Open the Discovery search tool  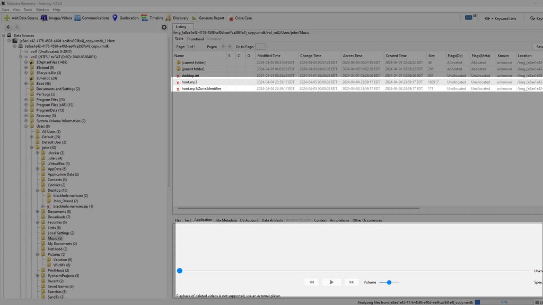[x=177, y=18]
